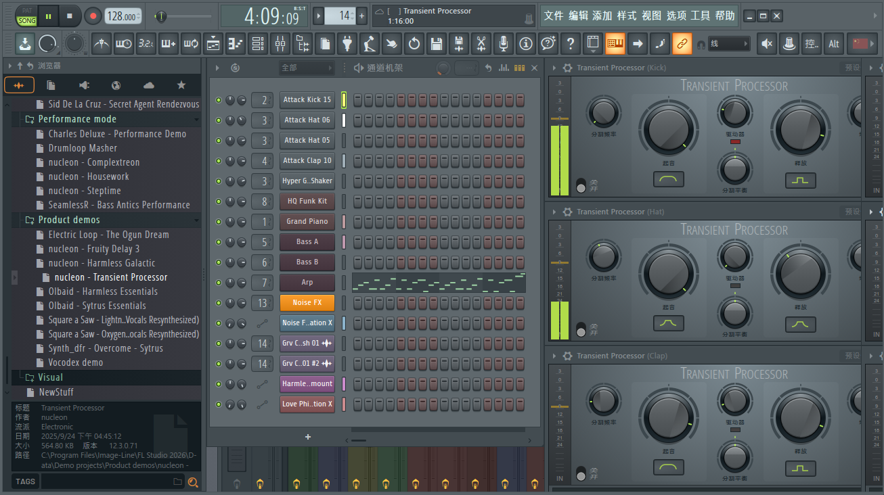This screenshot has width=884, height=495.
Task: Click the plug-shaped plugin picker icon
Action: coord(347,44)
